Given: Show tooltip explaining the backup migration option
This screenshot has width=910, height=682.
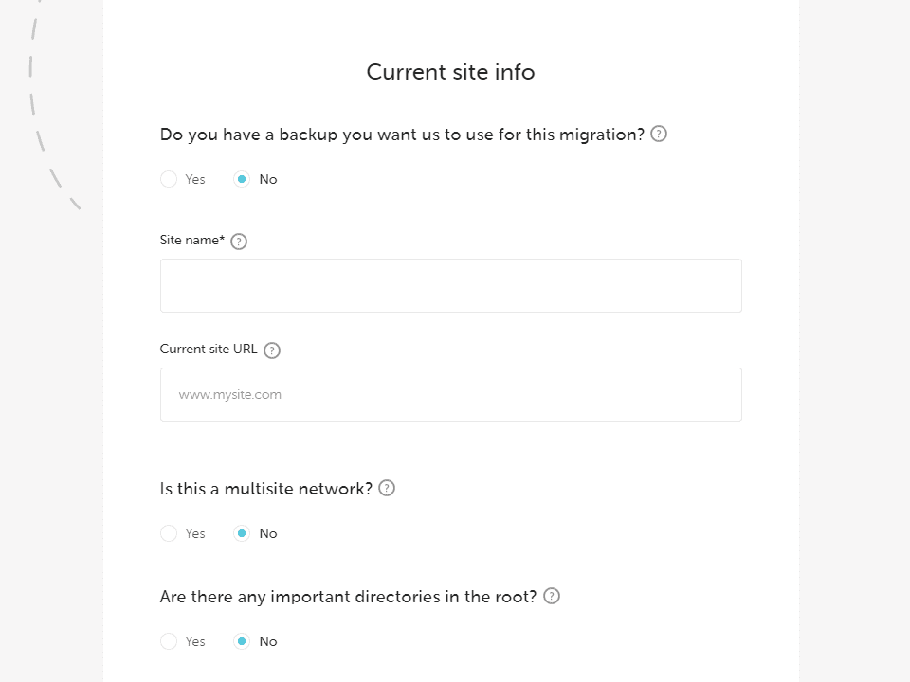Looking at the screenshot, I should [x=658, y=134].
